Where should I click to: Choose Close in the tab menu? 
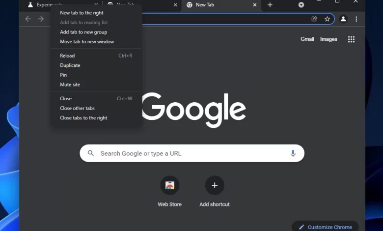(x=96, y=98)
